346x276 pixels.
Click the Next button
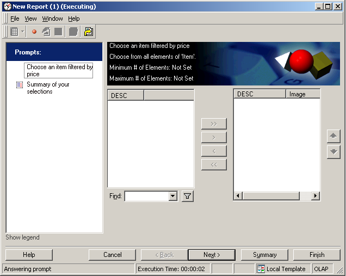pyautogui.click(x=212, y=255)
